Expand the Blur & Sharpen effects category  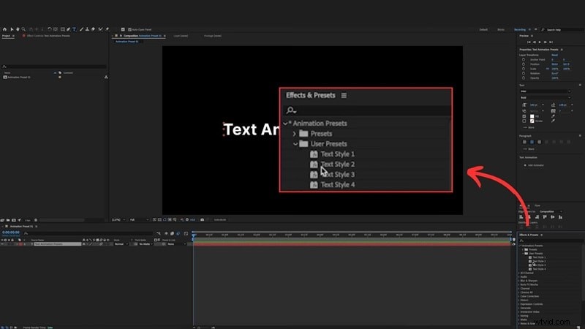tap(519, 281)
